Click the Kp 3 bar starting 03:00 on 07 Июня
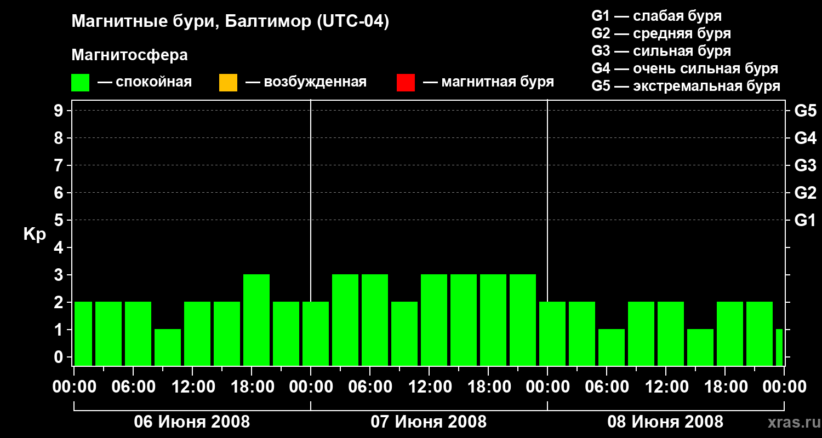The height and width of the screenshot is (438, 822). (x=345, y=320)
